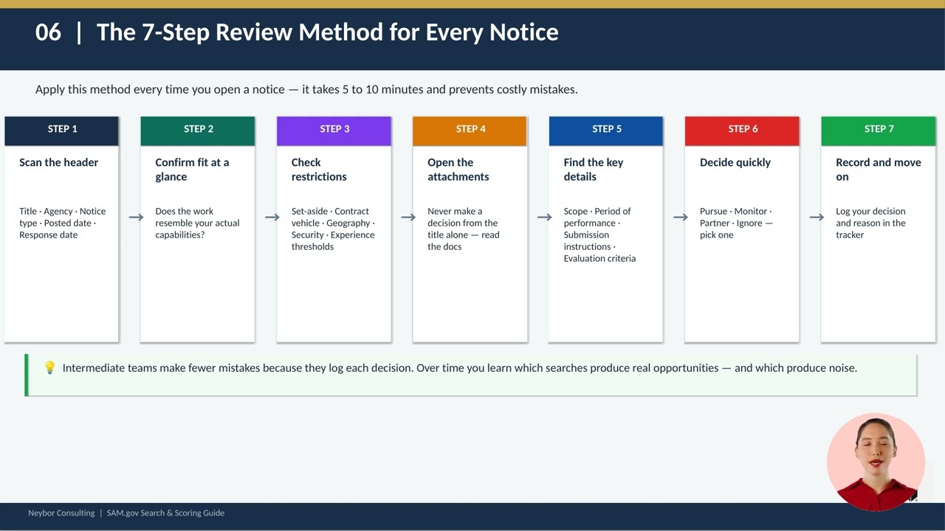Click the STEP 2 teal header
Screen dimensions: 945x531
(198, 130)
